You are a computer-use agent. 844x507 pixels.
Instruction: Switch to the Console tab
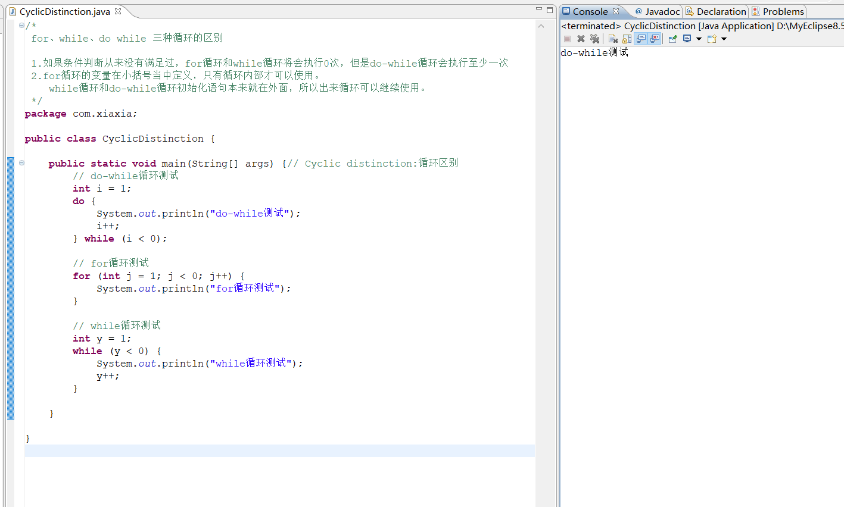pyautogui.click(x=590, y=11)
